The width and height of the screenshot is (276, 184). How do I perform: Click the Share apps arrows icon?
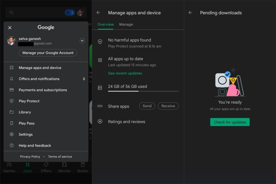pos(100,106)
